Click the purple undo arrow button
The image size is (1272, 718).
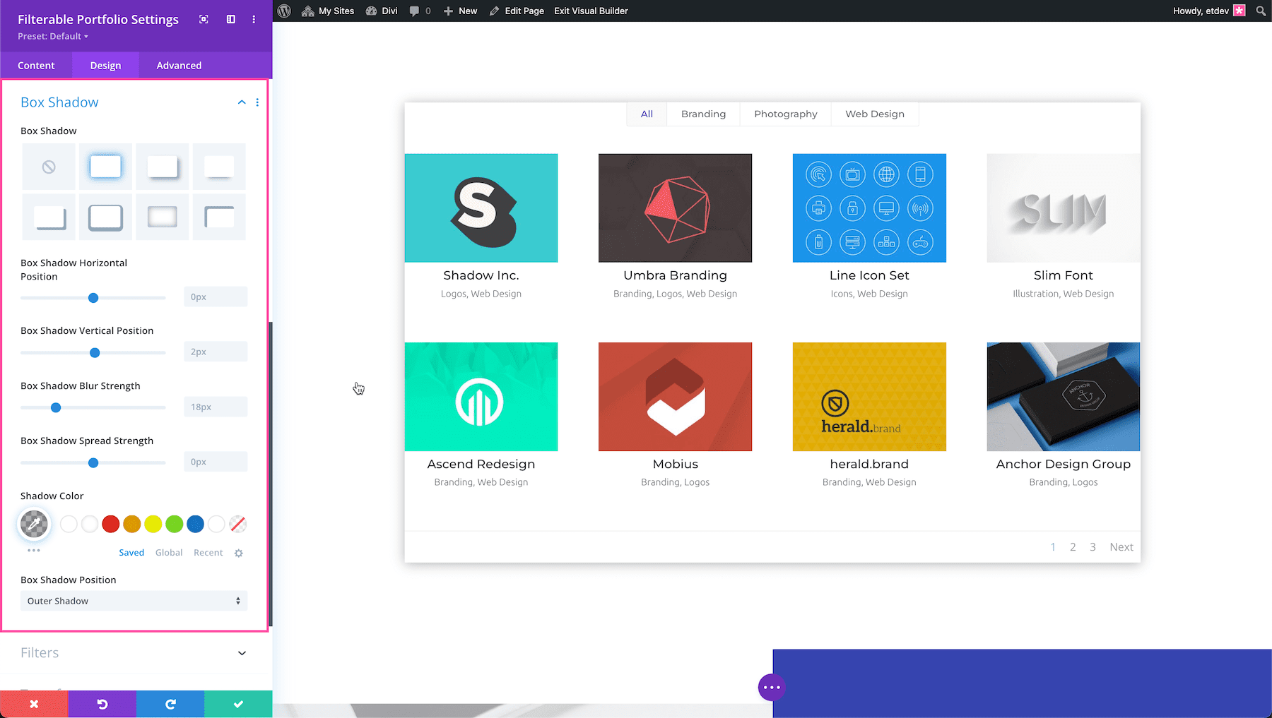coord(102,704)
